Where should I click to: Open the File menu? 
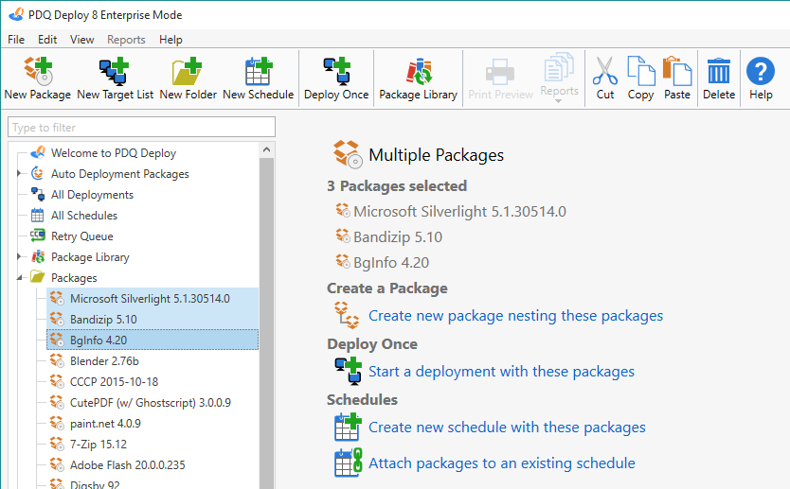(x=16, y=39)
